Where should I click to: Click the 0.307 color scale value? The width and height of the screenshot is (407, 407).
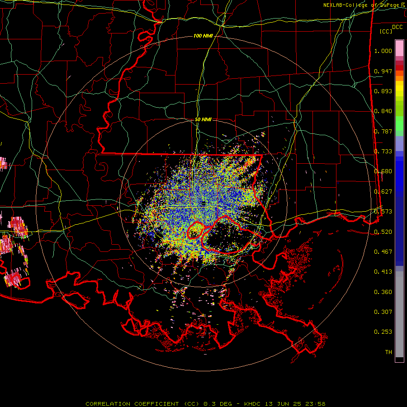pyautogui.click(x=383, y=312)
